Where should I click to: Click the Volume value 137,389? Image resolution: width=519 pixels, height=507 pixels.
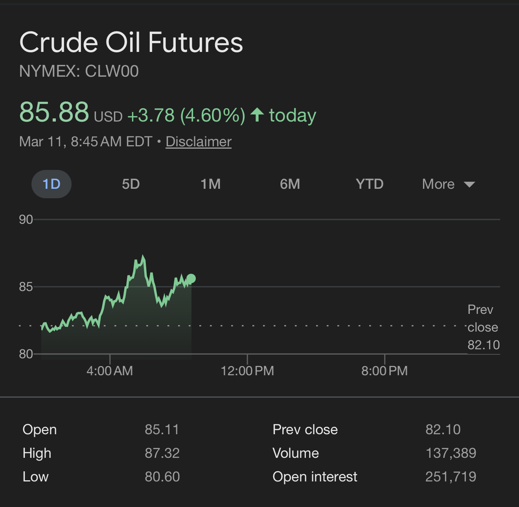(x=451, y=453)
